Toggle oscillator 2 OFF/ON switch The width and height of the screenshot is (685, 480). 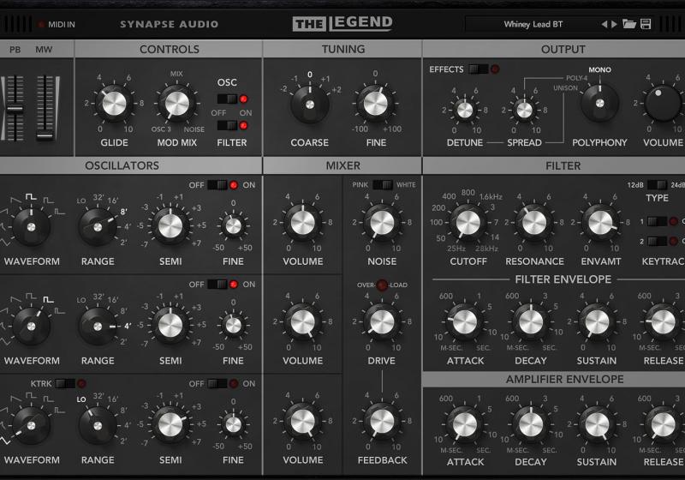217,285
